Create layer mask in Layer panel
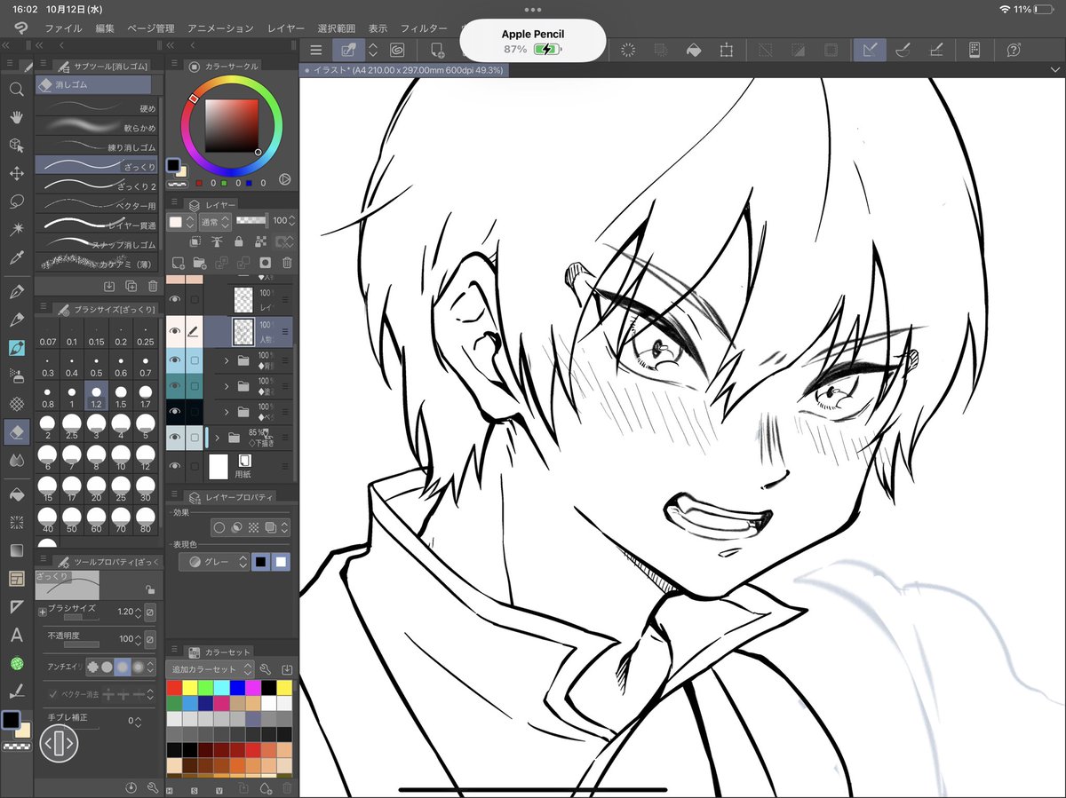 (x=265, y=263)
